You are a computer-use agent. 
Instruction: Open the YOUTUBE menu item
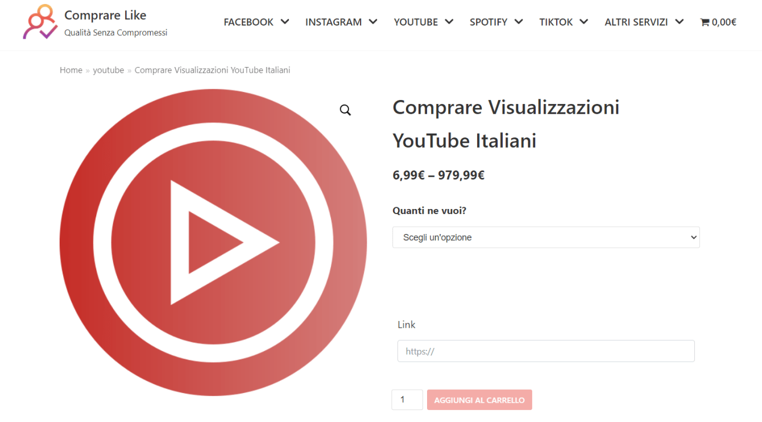point(416,22)
